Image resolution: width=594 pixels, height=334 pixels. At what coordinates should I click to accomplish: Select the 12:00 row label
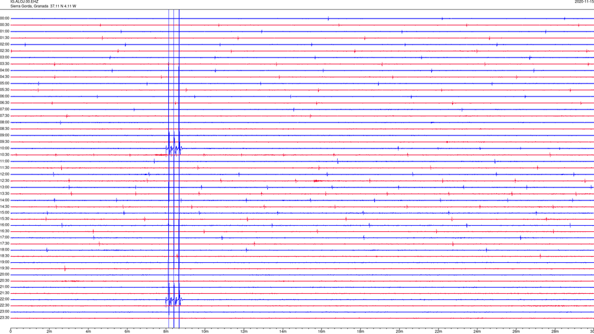point(5,174)
